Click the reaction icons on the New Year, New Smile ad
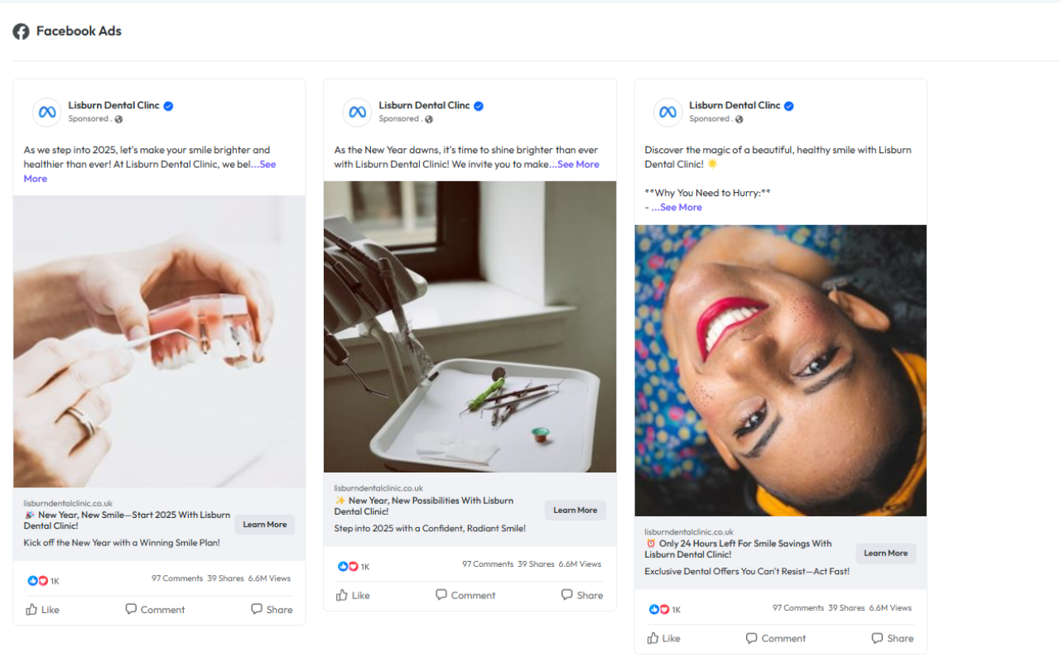Viewport: 1060px width, 662px height. point(38,581)
